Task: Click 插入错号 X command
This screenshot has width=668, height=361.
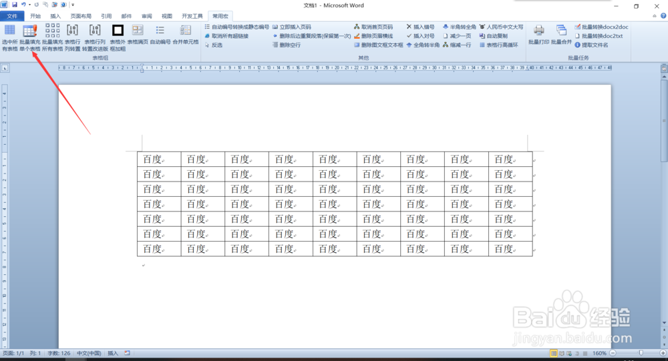Action: pyautogui.click(x=420, y=27)
